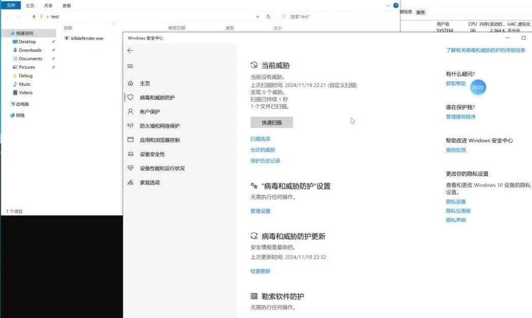
Task: Open the hamburger navigation menu
Action: (x=130, y=66)
